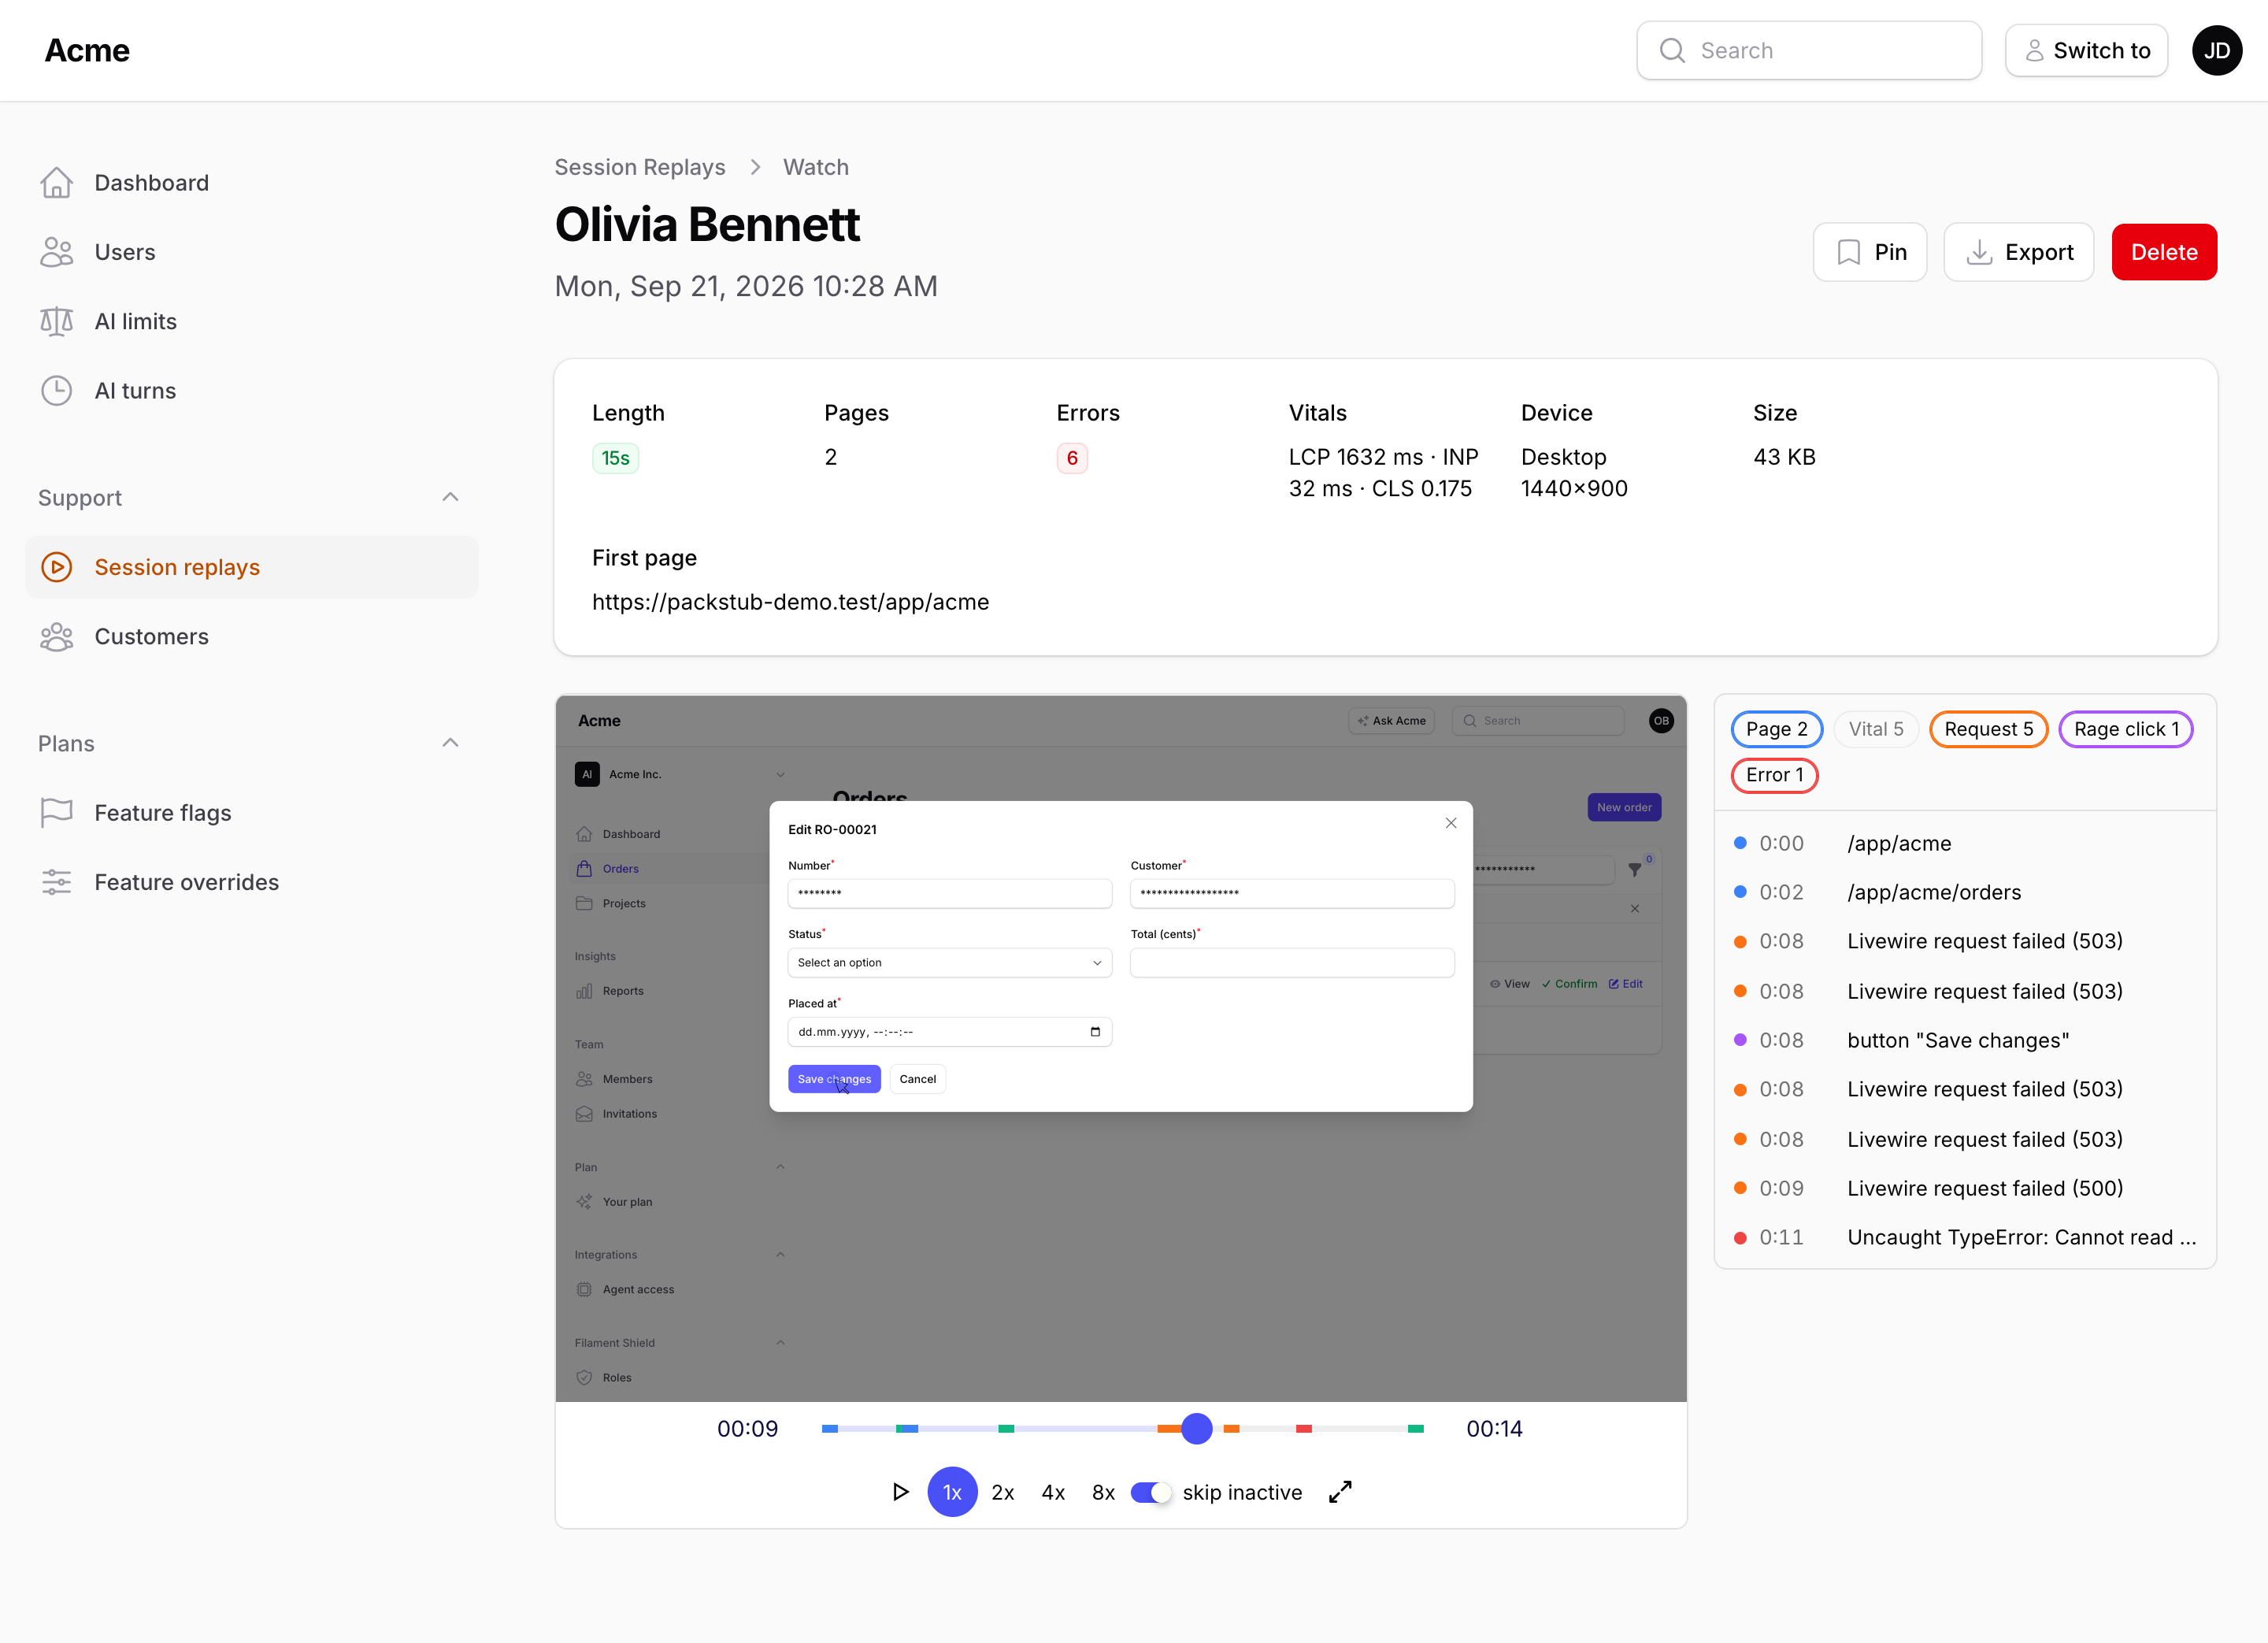Toggle the Error 1 event filter

coord(1774,775)
